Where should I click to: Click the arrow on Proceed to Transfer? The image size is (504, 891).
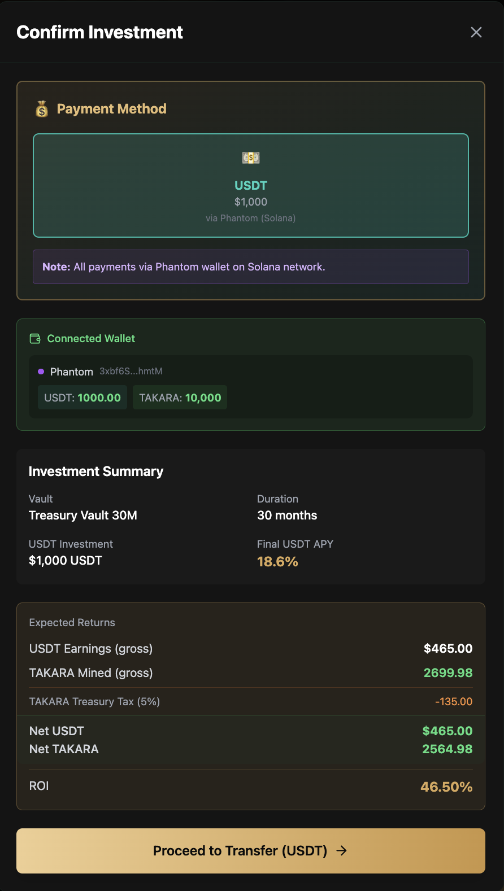(342, 851)
